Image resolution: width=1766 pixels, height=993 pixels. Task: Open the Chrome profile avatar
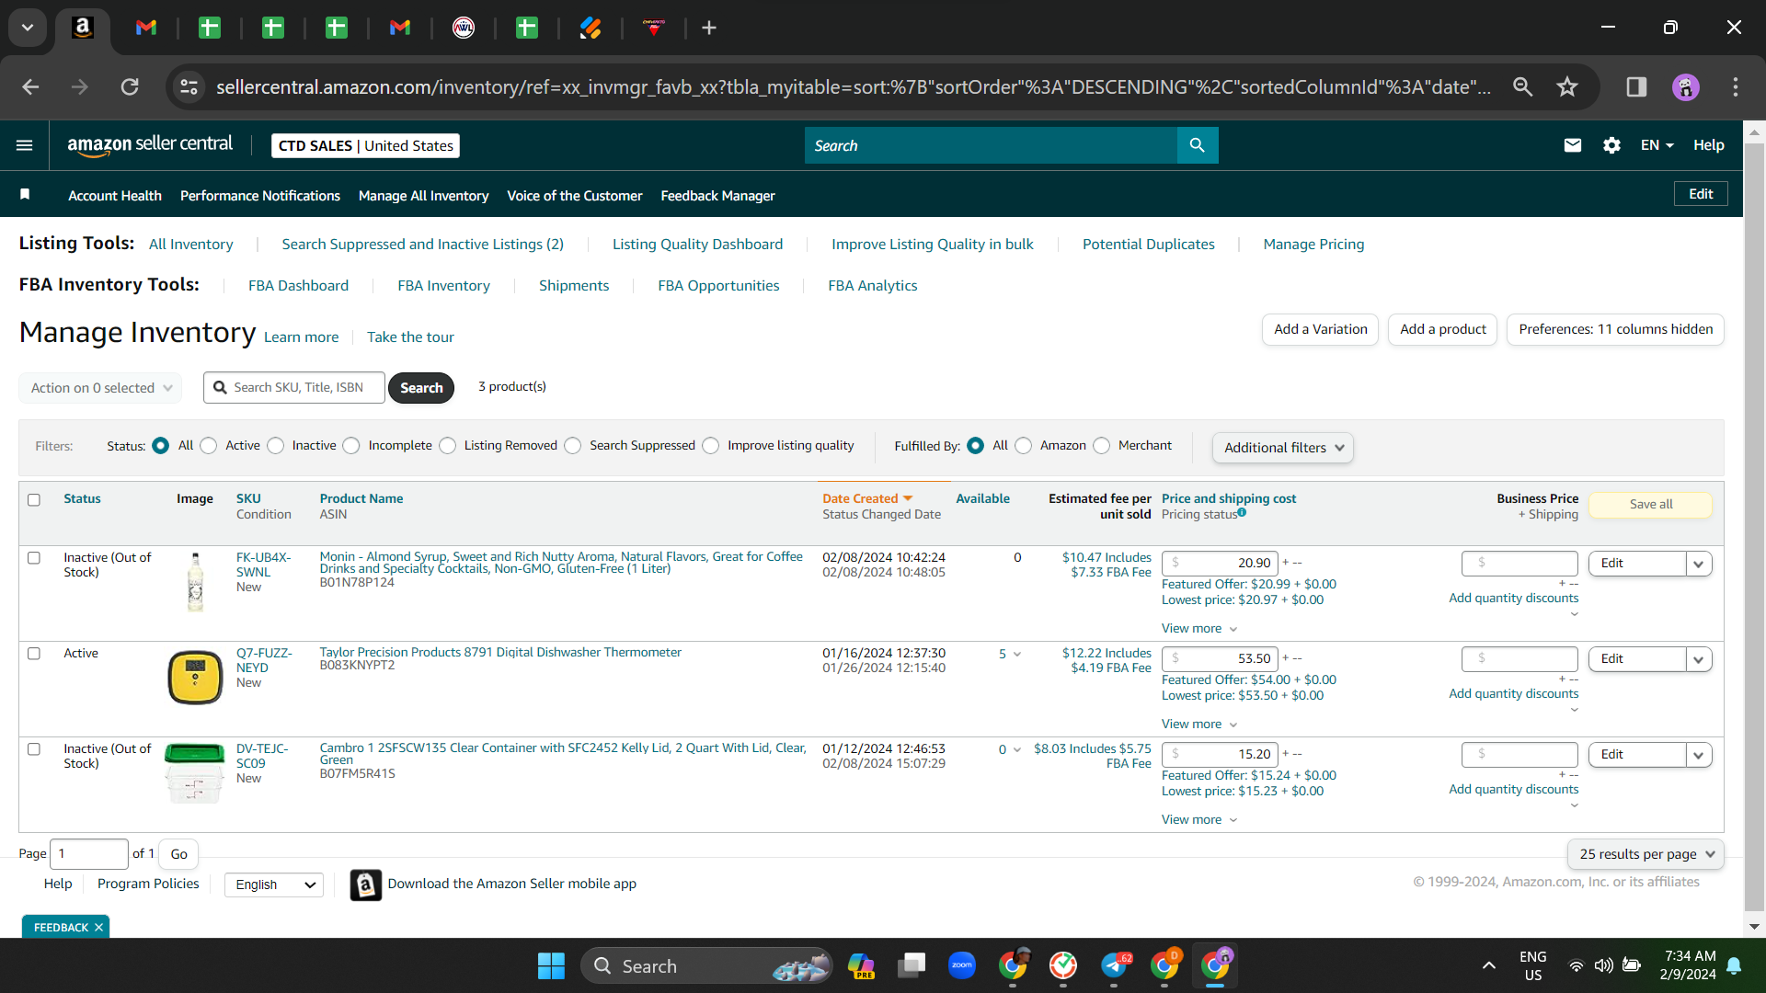pyautogui.click(x=1686, y=87)
